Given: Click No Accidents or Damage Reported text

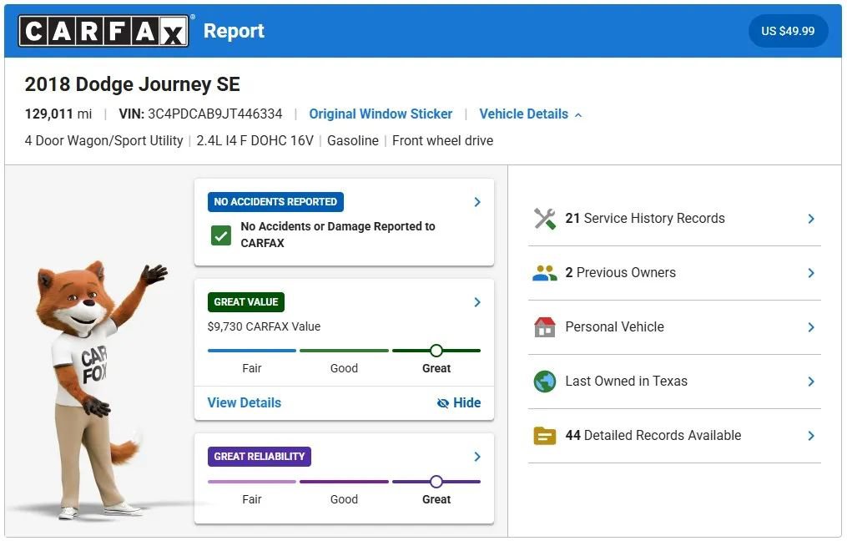Looking at the screenshot, I should (x=338, y=235).
